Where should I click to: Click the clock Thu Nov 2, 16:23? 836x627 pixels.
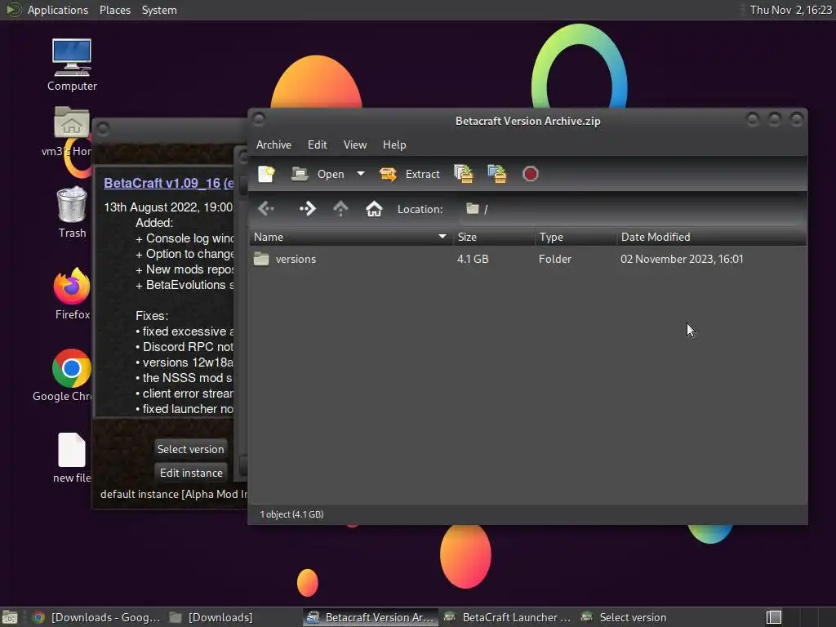click(790, 10)
